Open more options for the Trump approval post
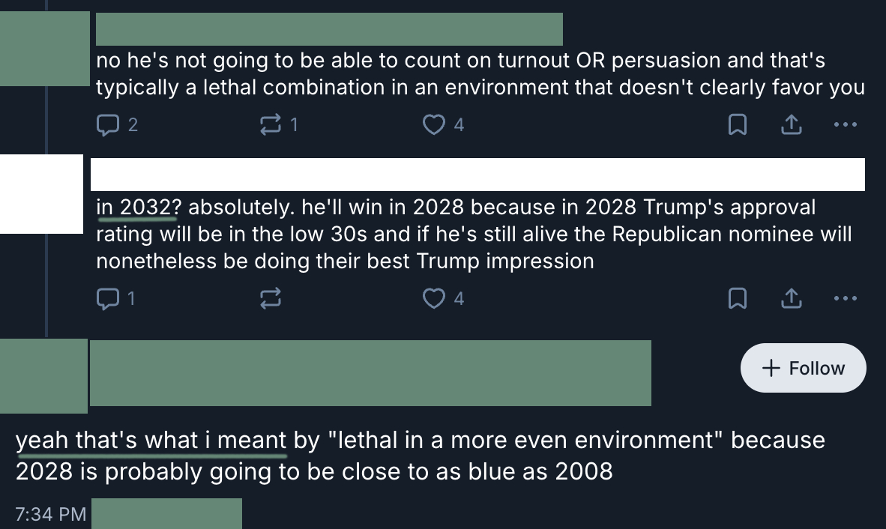Image resolution: width=886 pixels, height=529 pixels. (x=845, y=300)
